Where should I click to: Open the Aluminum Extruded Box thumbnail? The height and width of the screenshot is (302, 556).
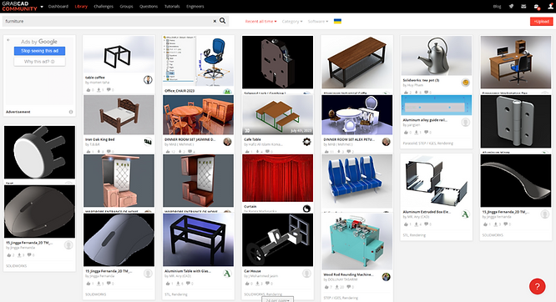pos(437,181)
